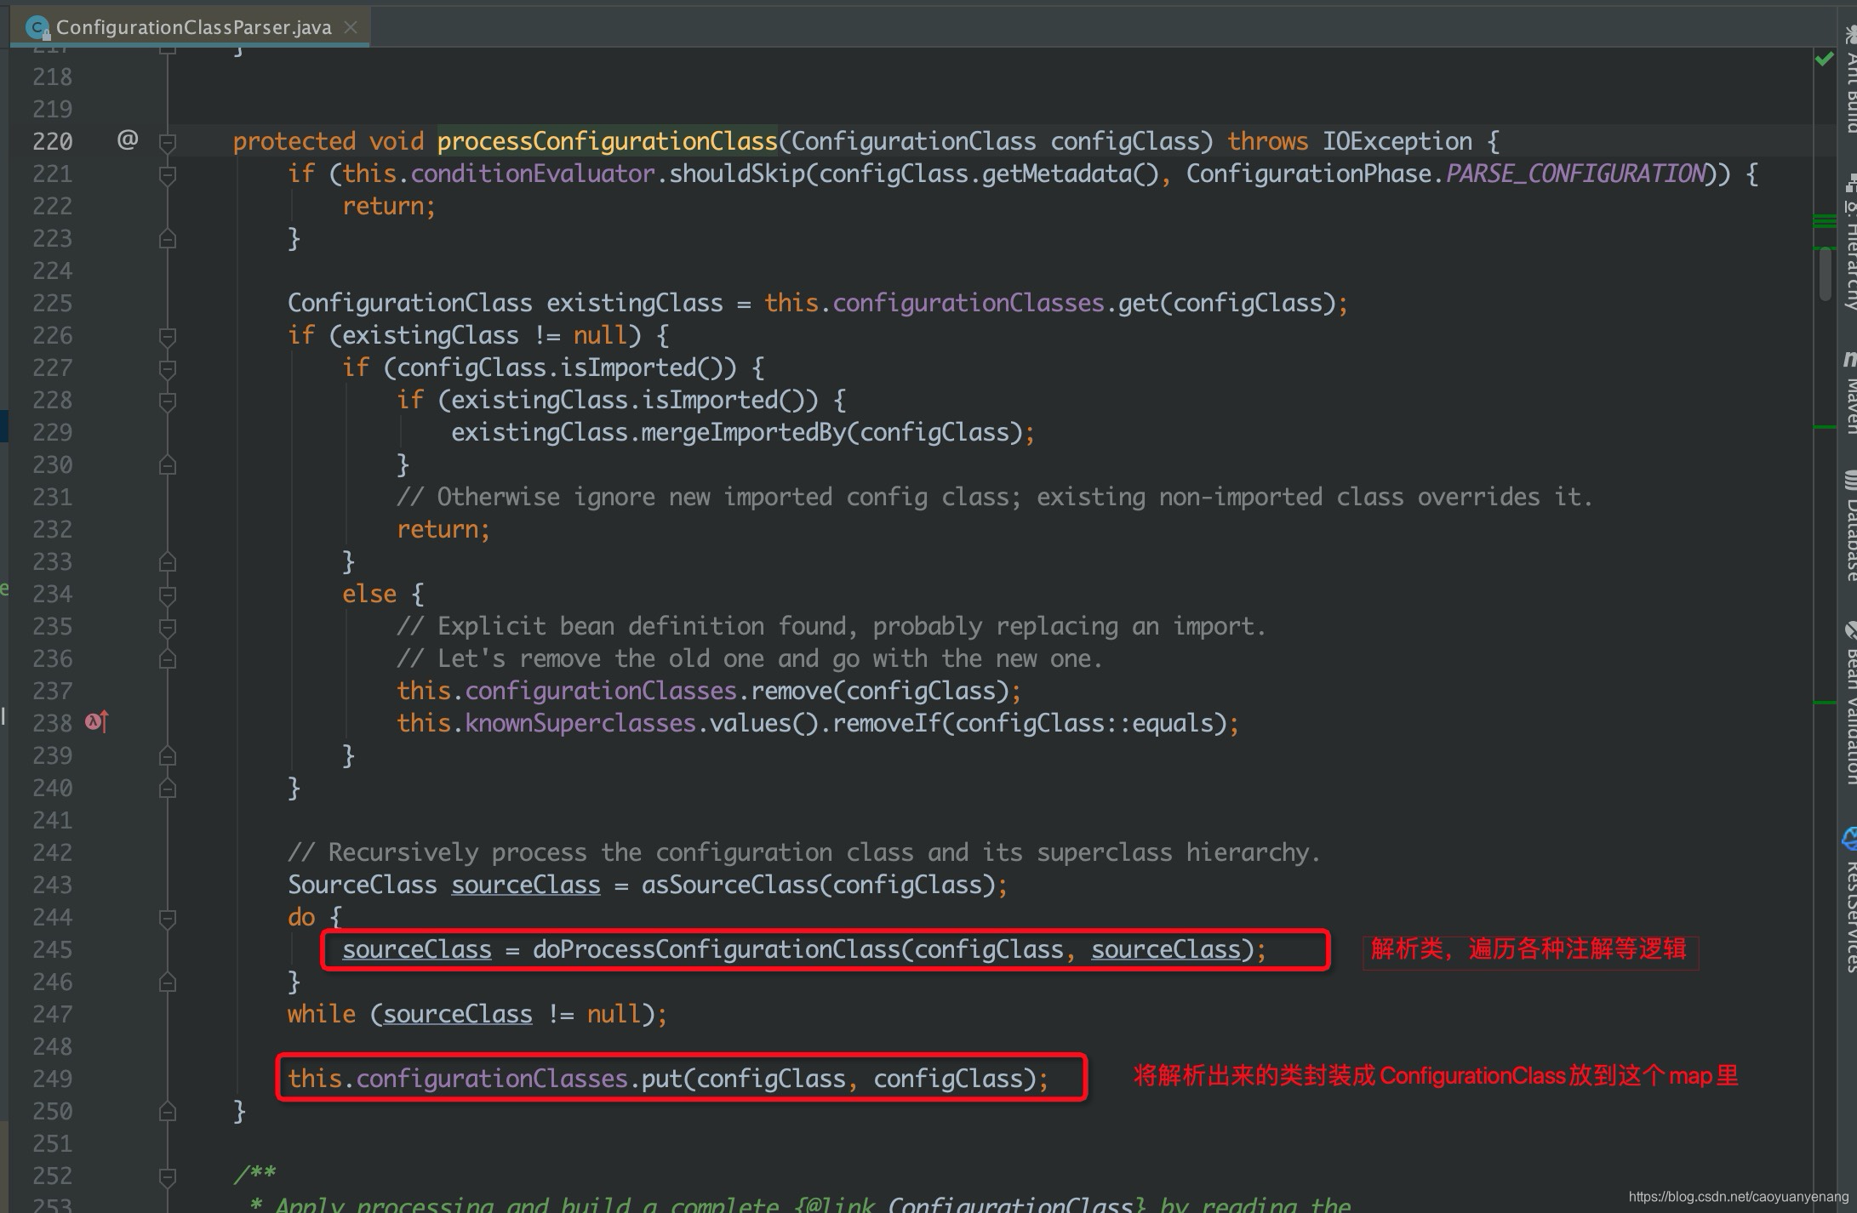Click the return statement on line 232
The image size is (1857, 1213).
pyautogui.click(x=443, y=529)
